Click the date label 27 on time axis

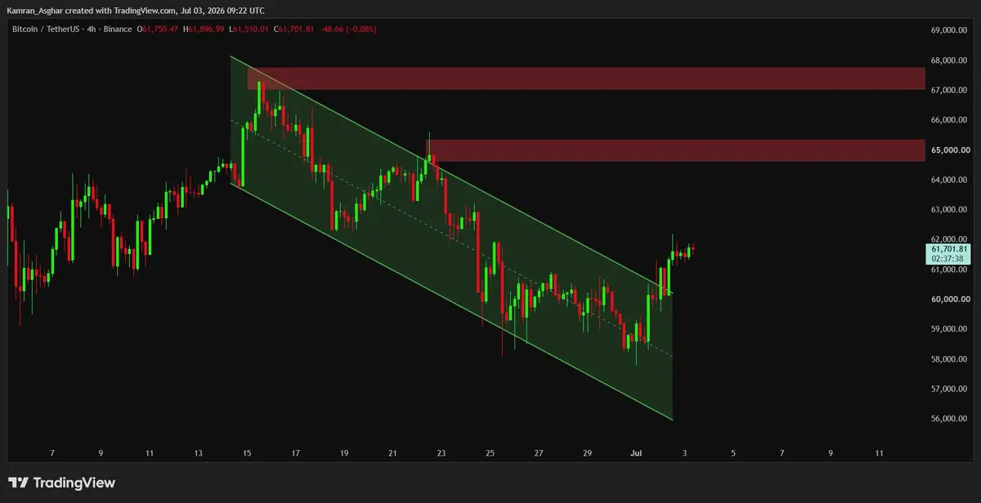tap(539, 452)
